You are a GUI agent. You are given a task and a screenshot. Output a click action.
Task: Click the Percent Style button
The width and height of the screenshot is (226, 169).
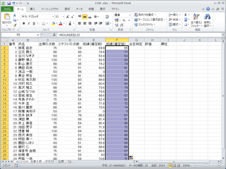124,20
